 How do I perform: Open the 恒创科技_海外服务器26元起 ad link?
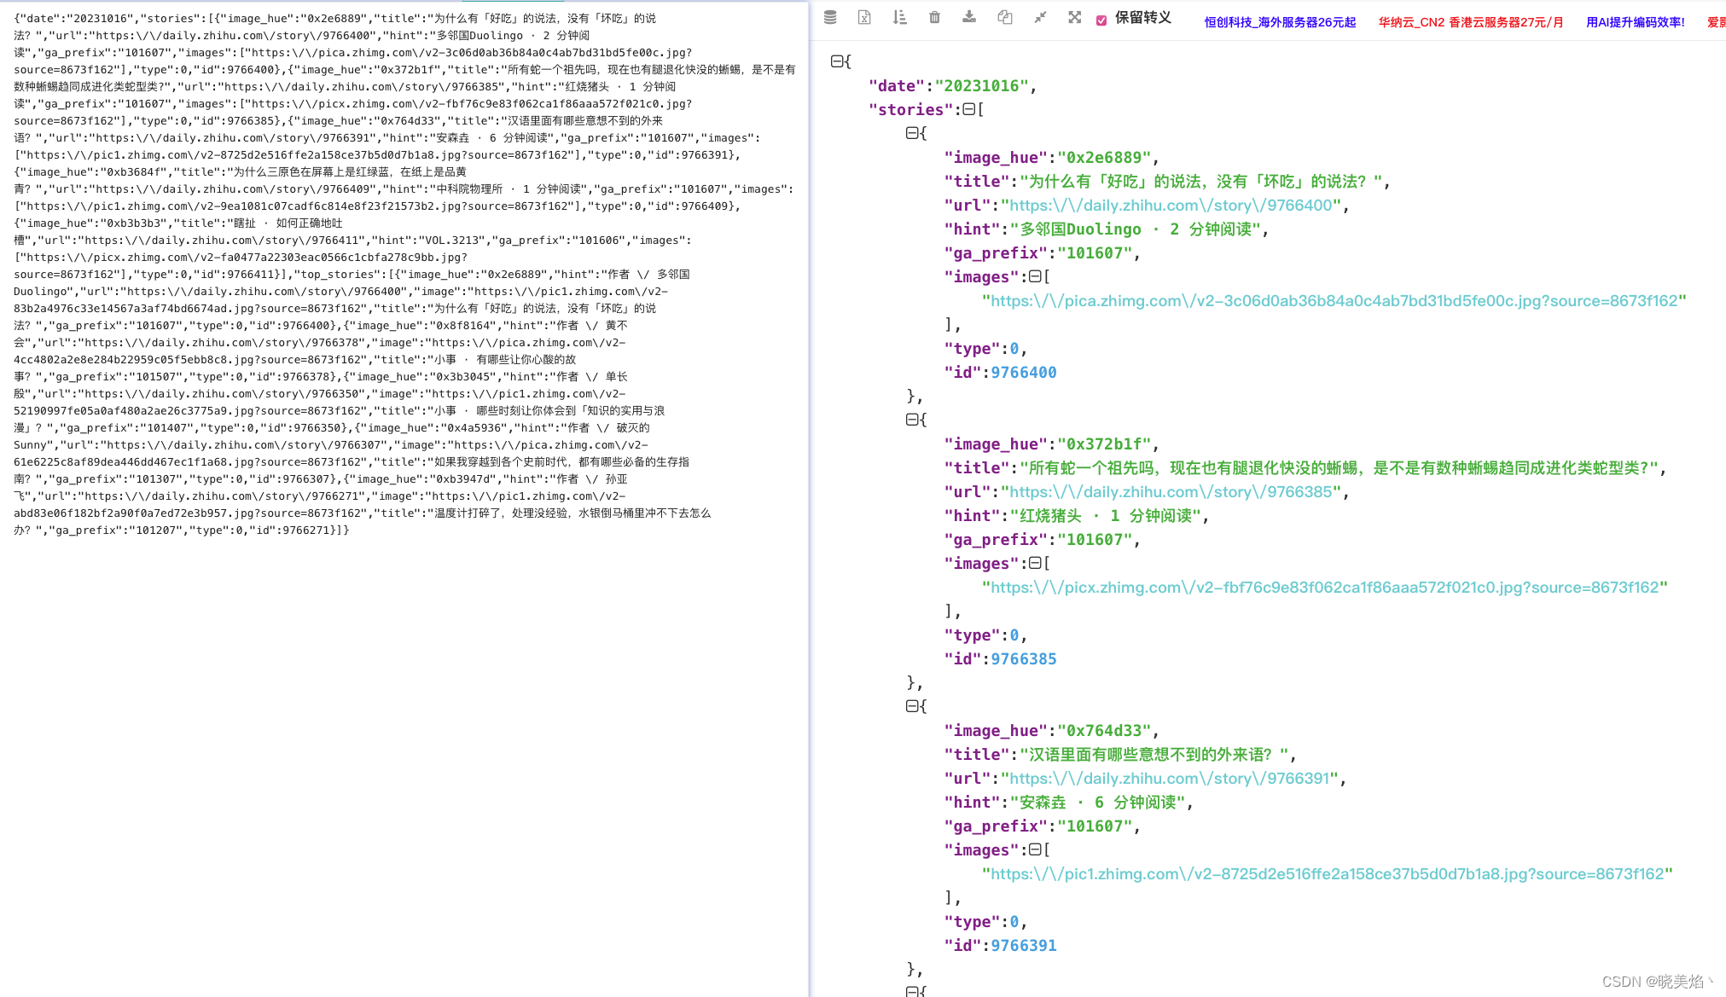[x=1280, y=22]
